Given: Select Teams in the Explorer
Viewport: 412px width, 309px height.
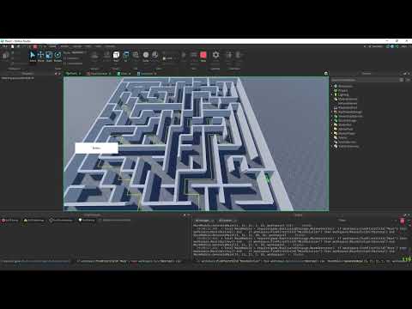Looking at the screenshot, I should 341,137.
